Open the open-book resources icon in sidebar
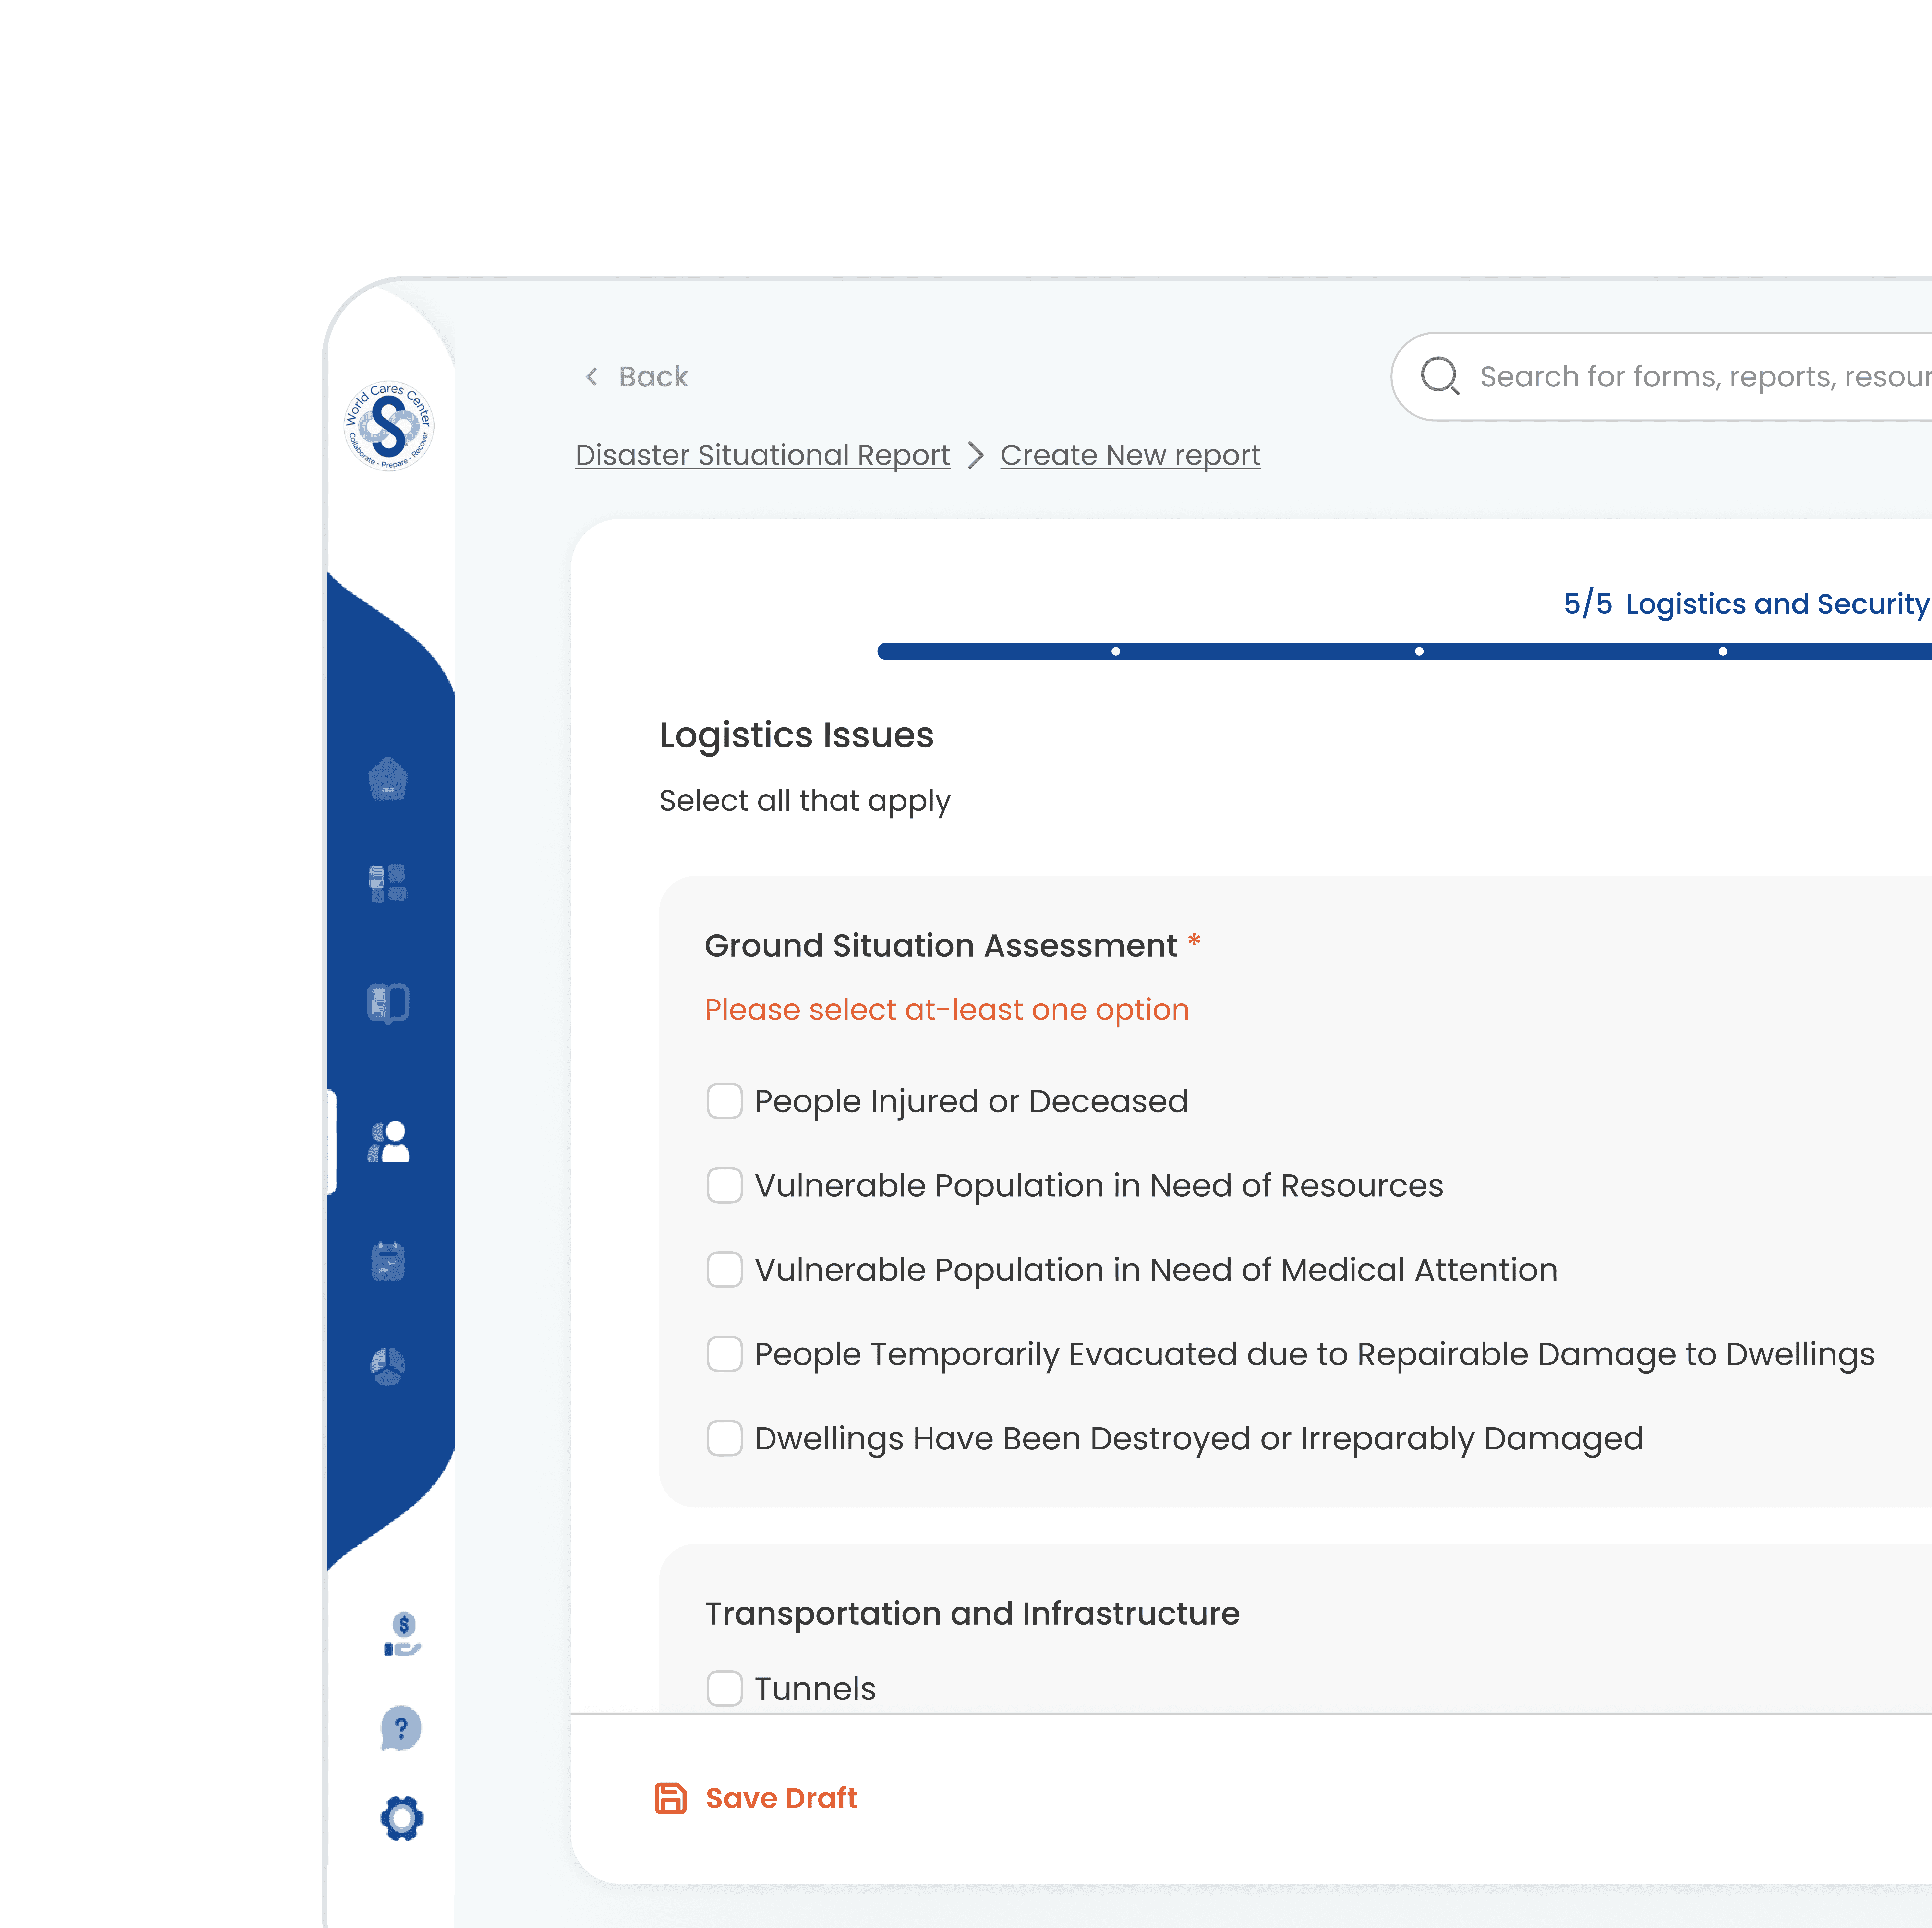Image resolution: width=1932 pixels, height=1928 pixels. (x=388, y=1003)
